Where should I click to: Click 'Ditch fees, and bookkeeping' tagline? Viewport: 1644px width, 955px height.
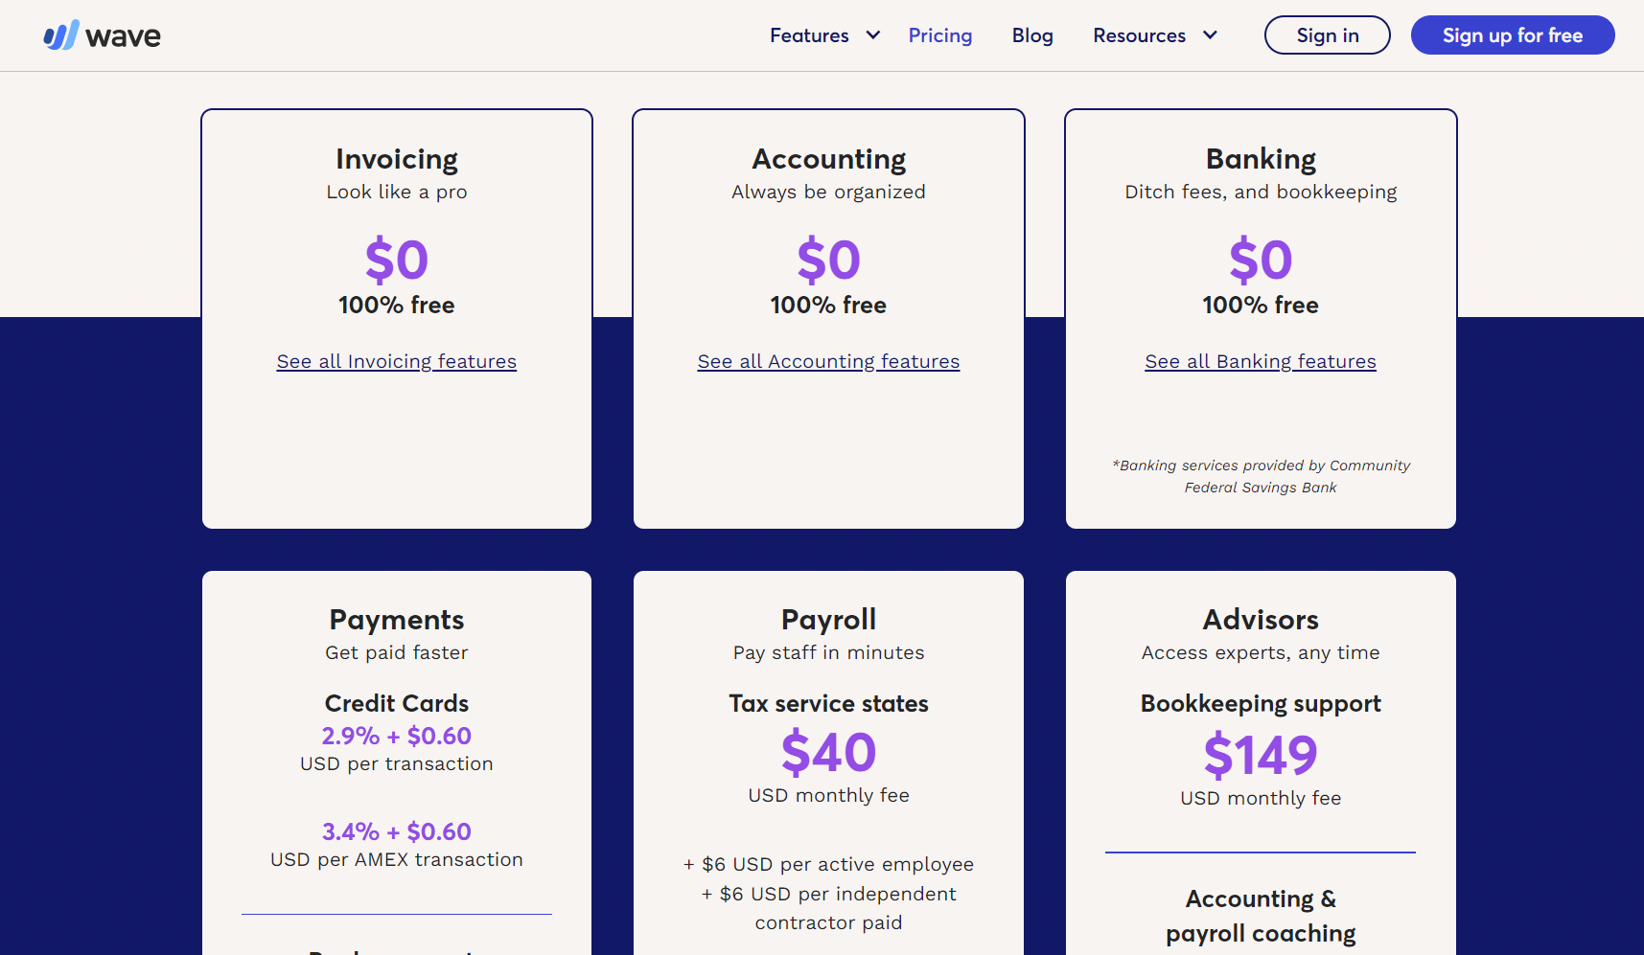point(1261,192)
